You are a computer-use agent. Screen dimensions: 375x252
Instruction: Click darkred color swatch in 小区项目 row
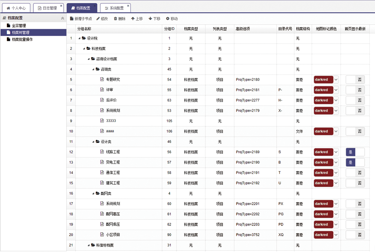pos(323,235)
